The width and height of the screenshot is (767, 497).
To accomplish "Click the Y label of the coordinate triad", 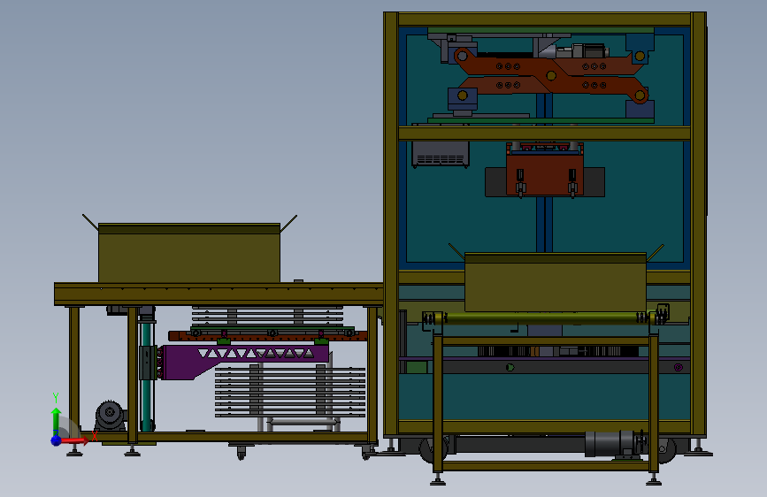I will [56, 398].
